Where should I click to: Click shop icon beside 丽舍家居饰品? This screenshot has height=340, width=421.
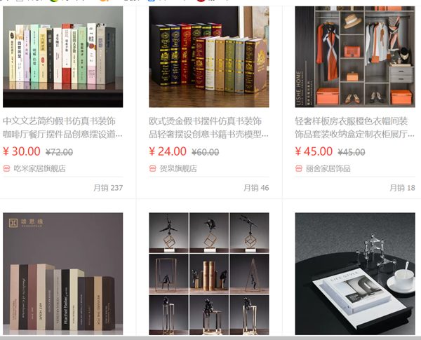[299, 168]
